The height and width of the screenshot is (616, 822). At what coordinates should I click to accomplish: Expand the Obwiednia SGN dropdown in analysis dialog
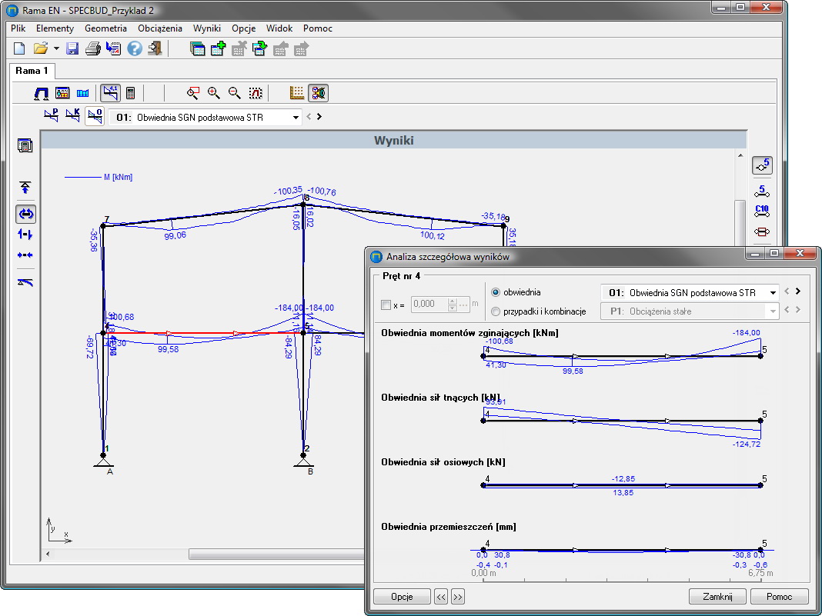pos(773,292)
